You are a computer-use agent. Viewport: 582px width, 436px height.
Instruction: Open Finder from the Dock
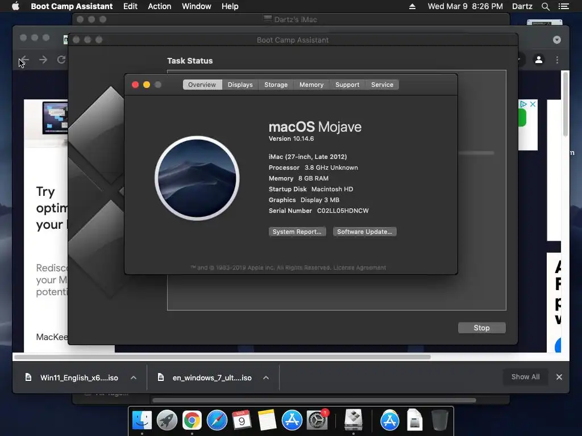[x=142, y=420]
